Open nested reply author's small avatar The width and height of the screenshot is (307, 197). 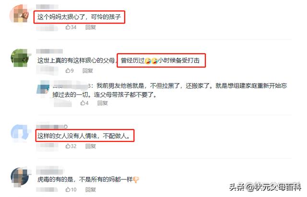43,87
